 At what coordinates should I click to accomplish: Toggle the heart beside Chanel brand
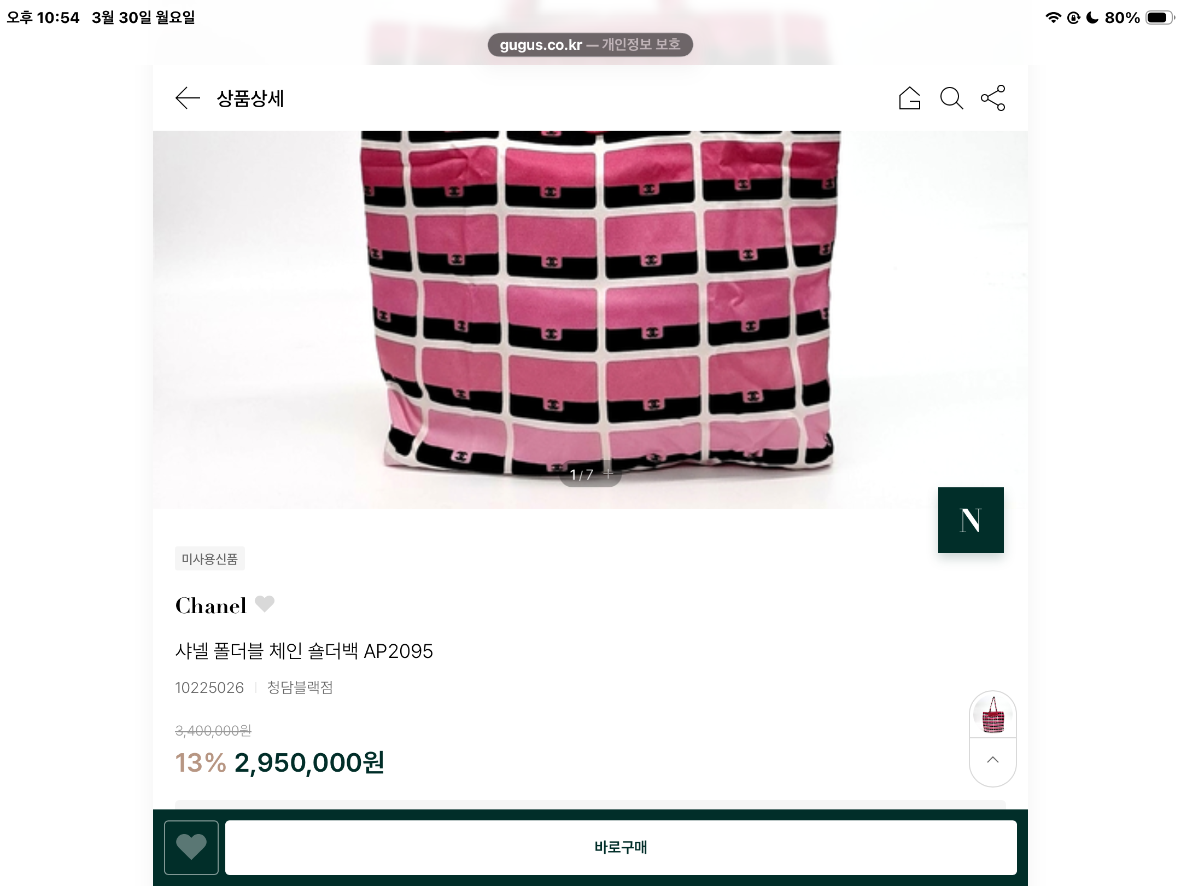(265, 604)
